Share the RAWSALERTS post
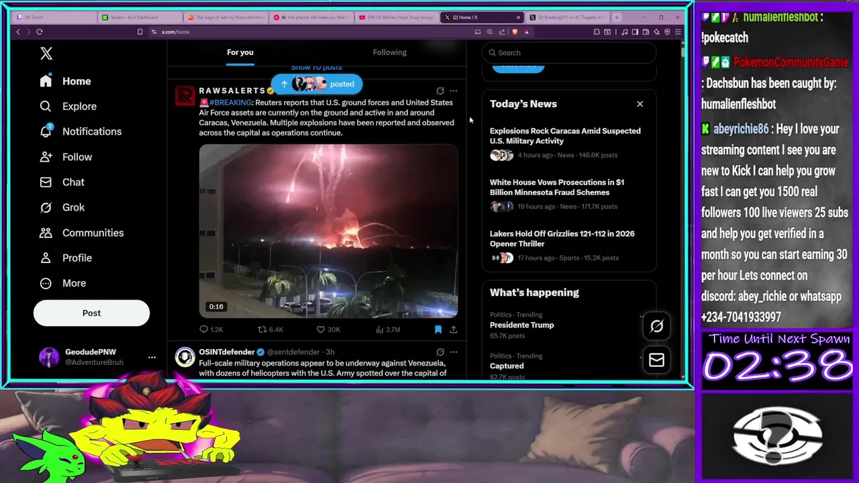The height and width of the screenshot is (483, 859). coord(454,329)
